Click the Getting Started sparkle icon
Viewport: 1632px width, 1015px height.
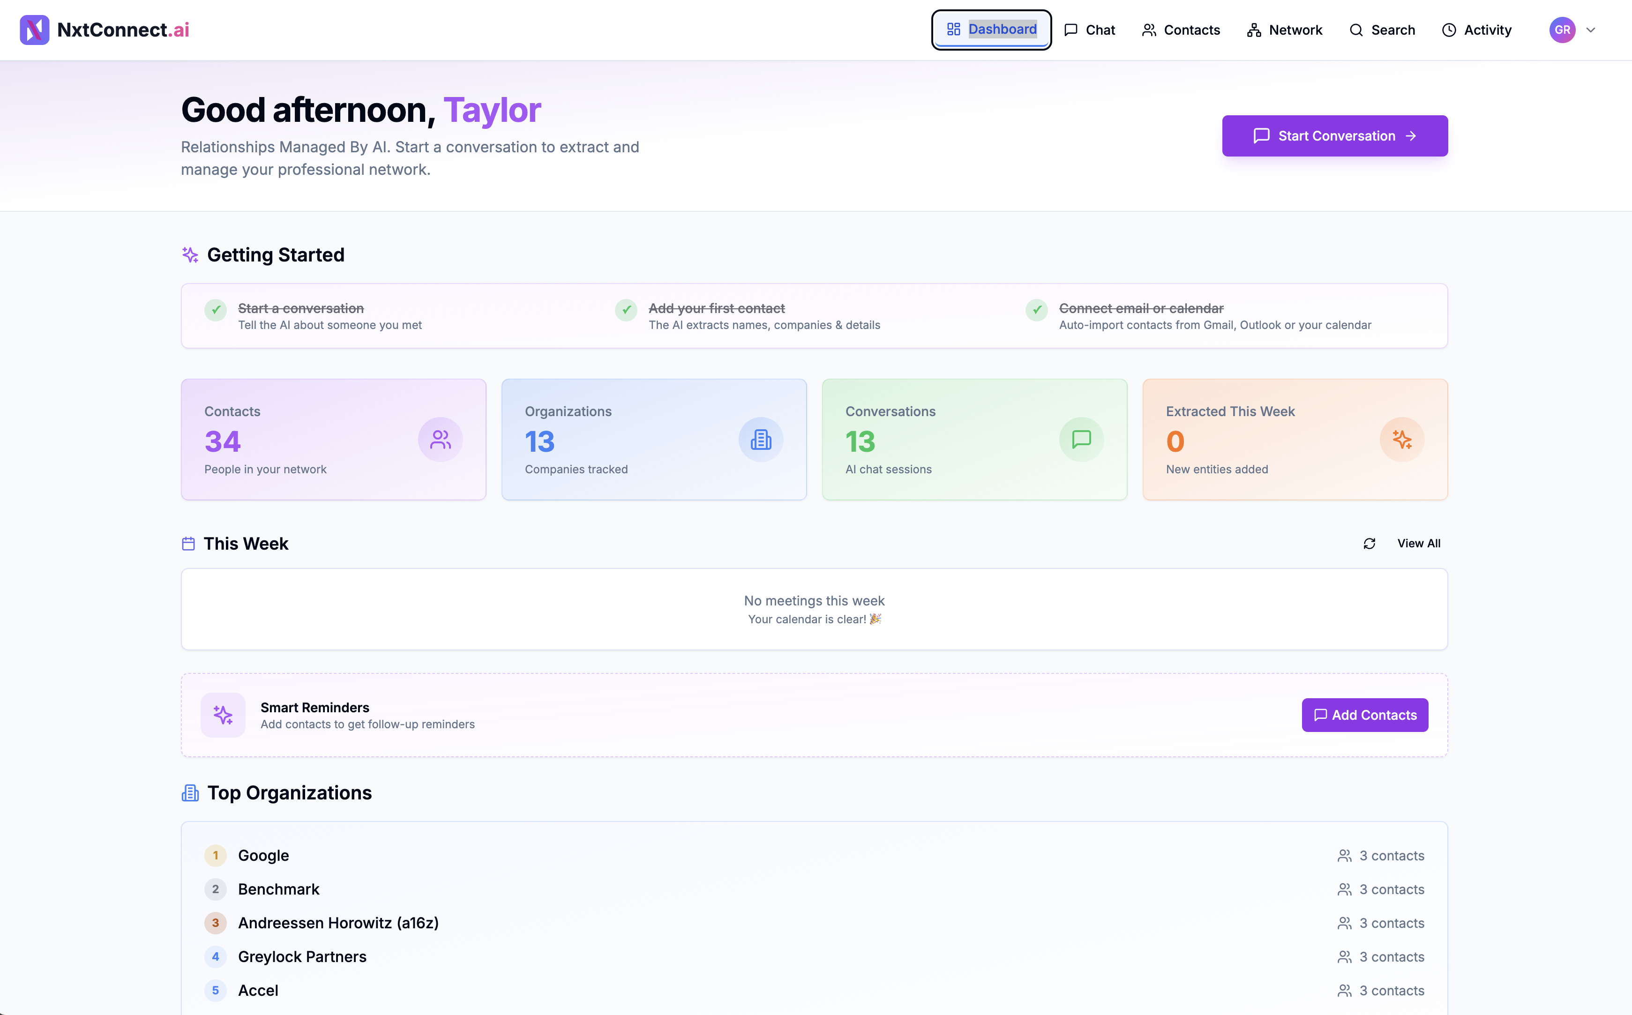click(190, 254)
